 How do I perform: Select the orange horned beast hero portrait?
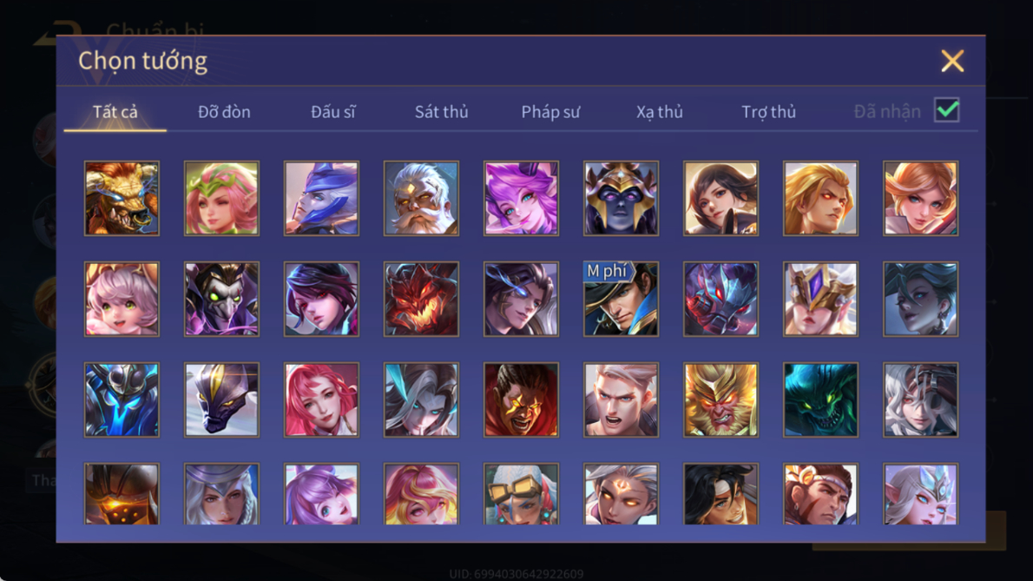tap(122, 198)
